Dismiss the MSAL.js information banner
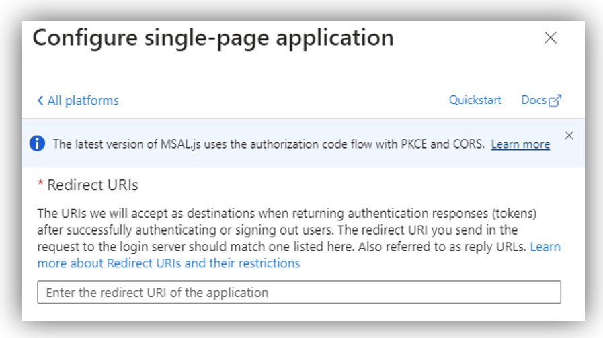The height and width of the screenshot is (338, 603). point(569,135)
